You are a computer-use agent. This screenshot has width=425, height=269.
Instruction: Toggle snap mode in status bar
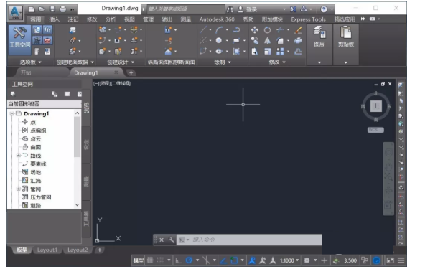[160, 260]
